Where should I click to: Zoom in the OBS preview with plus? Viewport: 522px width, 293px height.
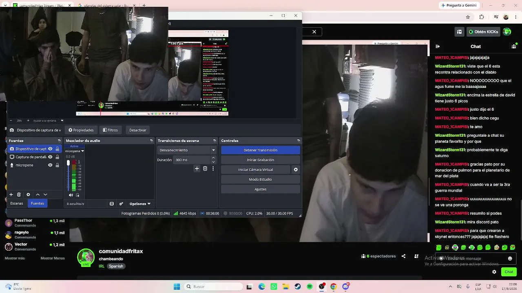click(28, 121)
